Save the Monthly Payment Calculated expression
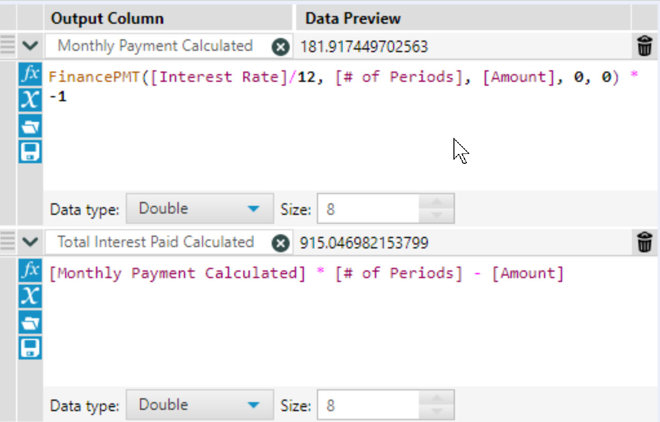The height and width of the screenshot is (422, 660). coord(29,152)
